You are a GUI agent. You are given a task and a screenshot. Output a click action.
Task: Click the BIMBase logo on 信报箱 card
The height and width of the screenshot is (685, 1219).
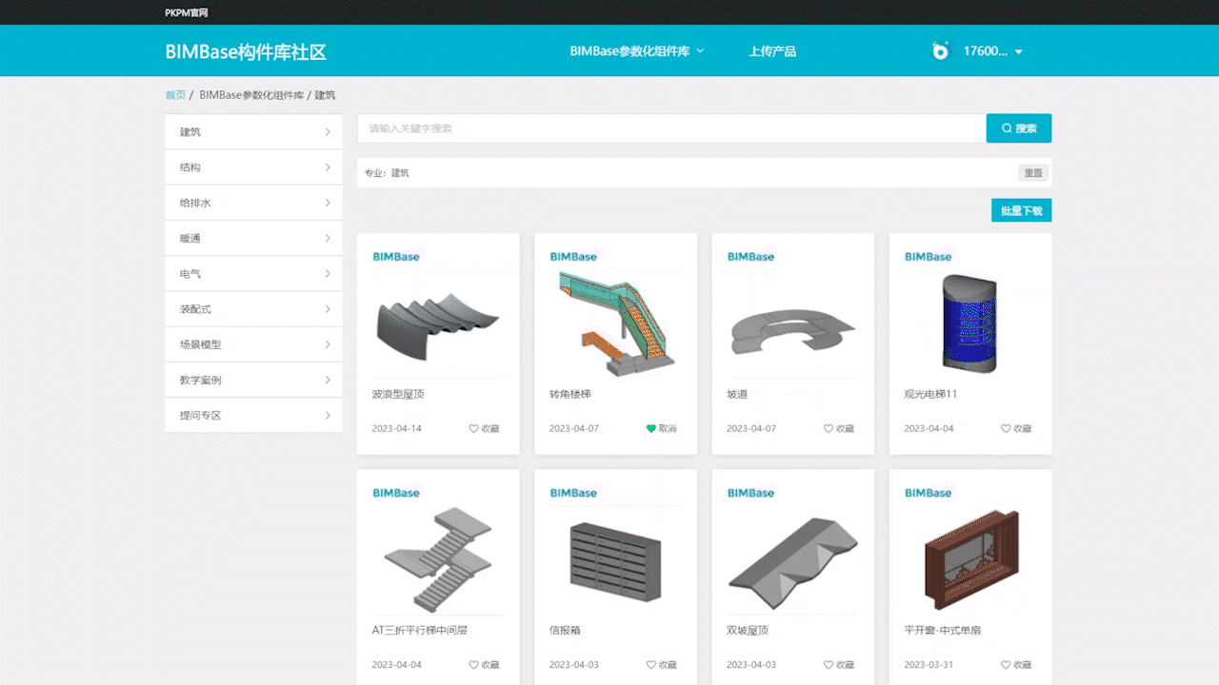573,493
